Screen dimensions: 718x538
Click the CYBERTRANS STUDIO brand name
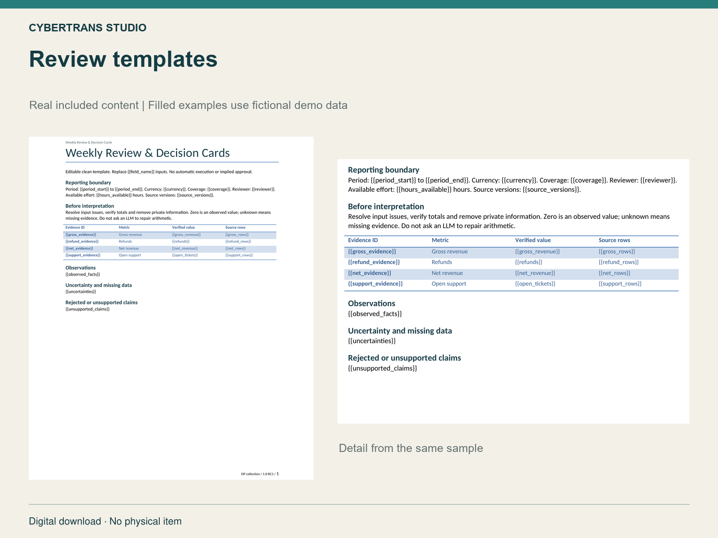[88, 28]
